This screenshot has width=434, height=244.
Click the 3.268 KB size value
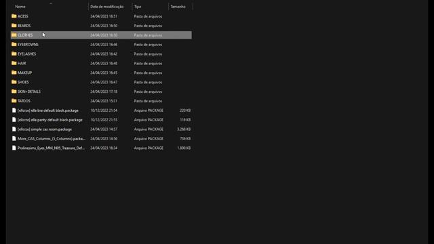coord(184,129)
